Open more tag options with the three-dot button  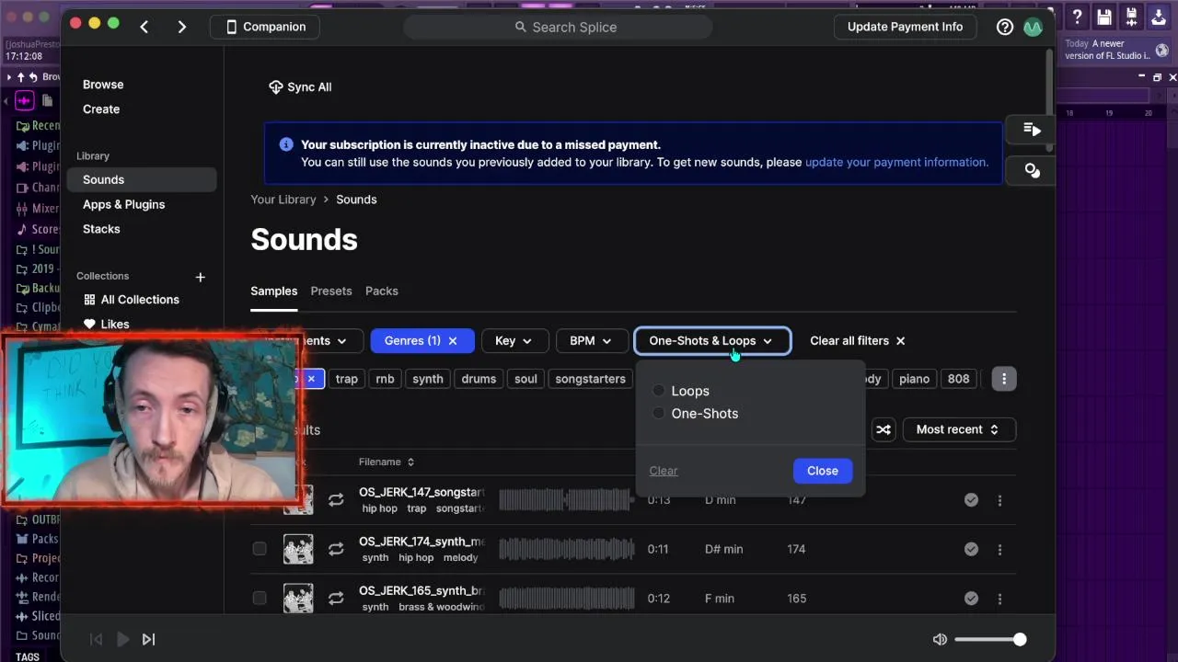[1004, 378]
